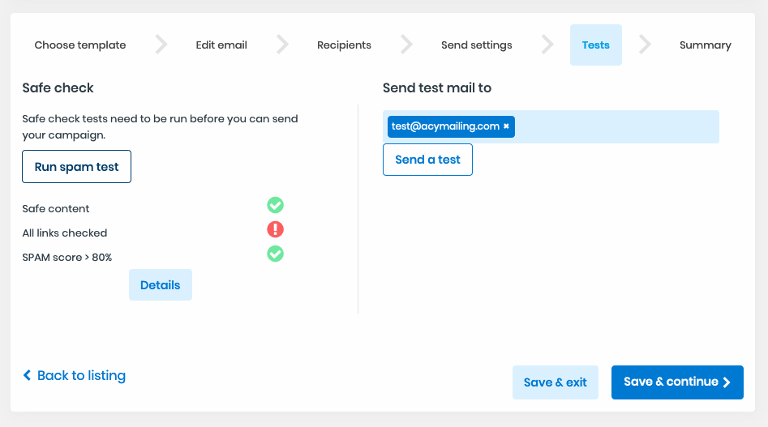The height and width of the screenshot is (427, 768).
Task: Go to the Choose template step
Action: 80,45
